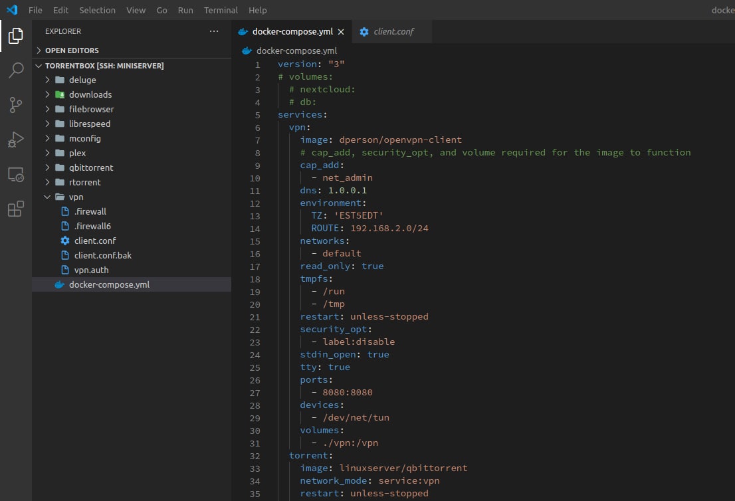
Task: Open the Source Control view icon
Action: click(15, 105)
